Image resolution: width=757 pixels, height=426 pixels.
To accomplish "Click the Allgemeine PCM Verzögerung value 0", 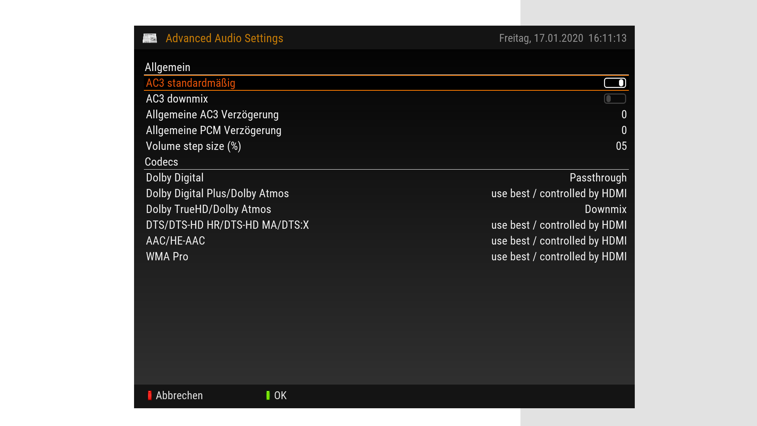I will [624, 131].
